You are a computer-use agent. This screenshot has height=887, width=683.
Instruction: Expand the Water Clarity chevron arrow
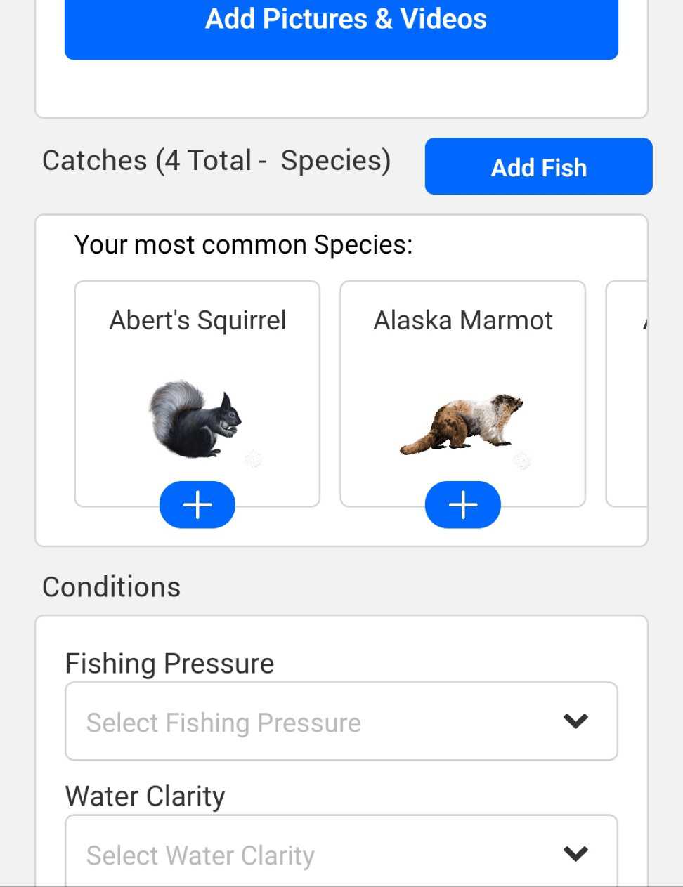pos(575,853)
